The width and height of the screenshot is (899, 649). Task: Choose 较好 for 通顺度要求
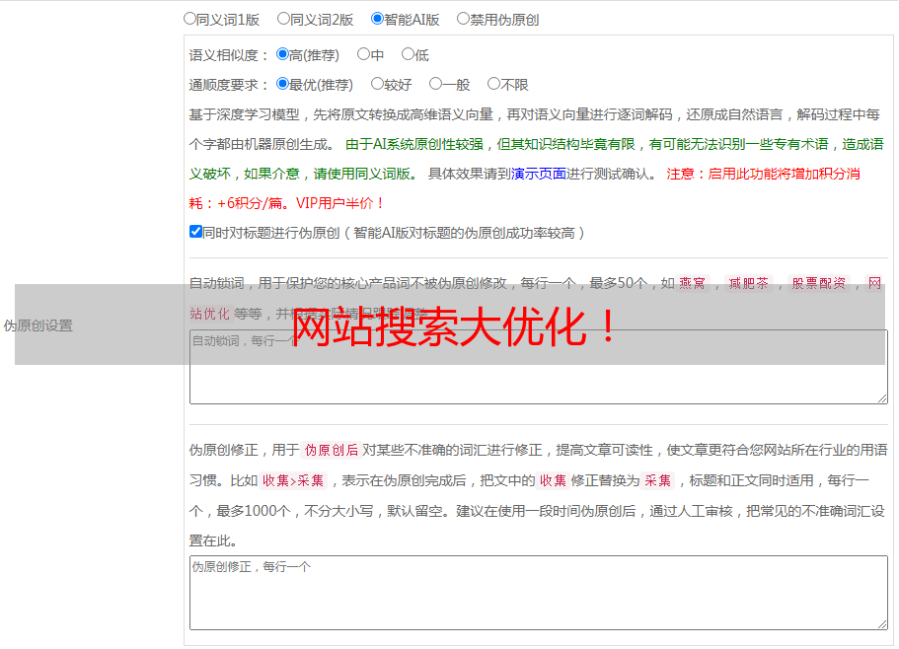point(377,85)
